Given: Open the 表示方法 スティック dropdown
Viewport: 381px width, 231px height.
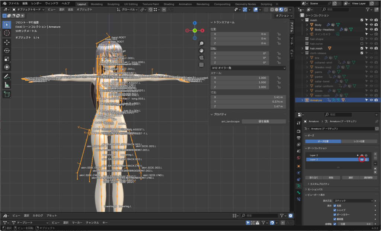Looking at the screenshot, I should [x=353, y=201].
